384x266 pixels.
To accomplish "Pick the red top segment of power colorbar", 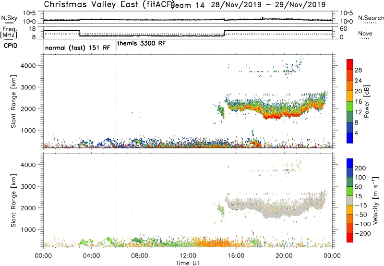I will click(x=350, y=65).
